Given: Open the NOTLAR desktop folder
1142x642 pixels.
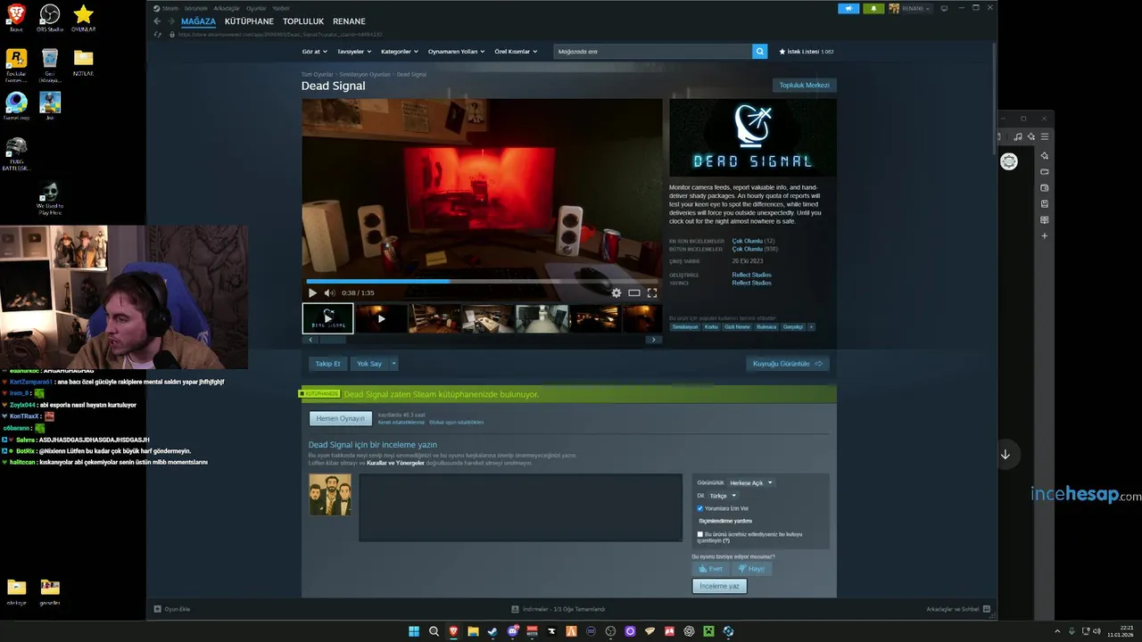Looking at the screenshot, I should point(83,62).
